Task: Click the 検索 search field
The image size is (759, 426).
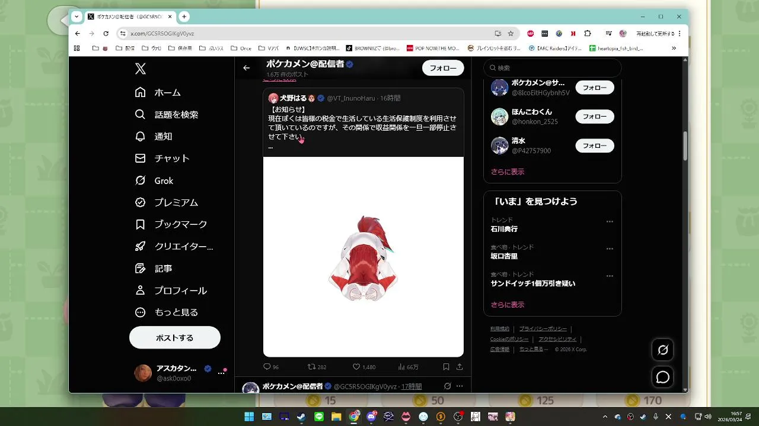Action: pyautogui.click(x=552, y=68)
